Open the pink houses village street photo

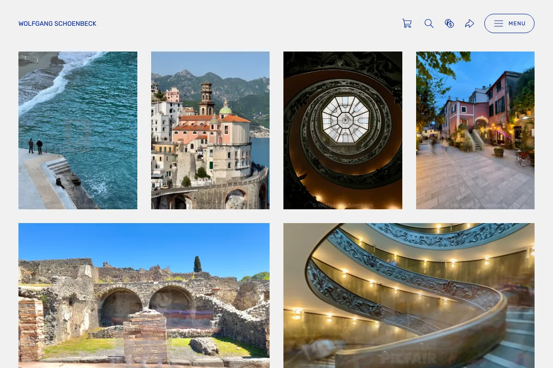pos(475,130)
